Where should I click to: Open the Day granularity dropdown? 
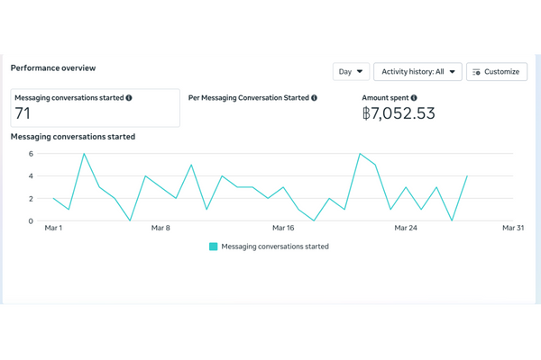point(351,71)
